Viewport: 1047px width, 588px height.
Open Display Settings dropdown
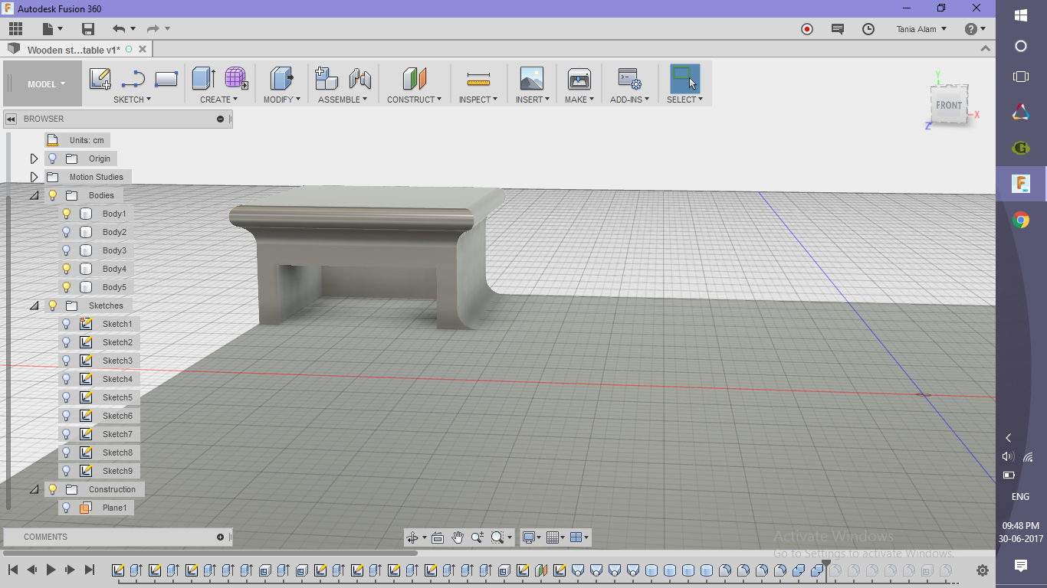531,537
